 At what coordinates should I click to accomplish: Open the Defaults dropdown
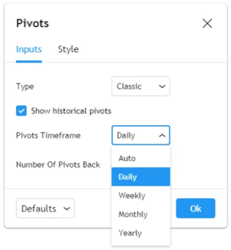[x=45, y=208]
